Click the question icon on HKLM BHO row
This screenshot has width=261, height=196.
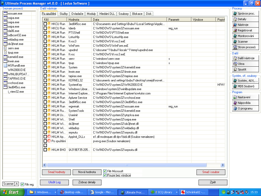pyautogui.click(x=49, y=150)
